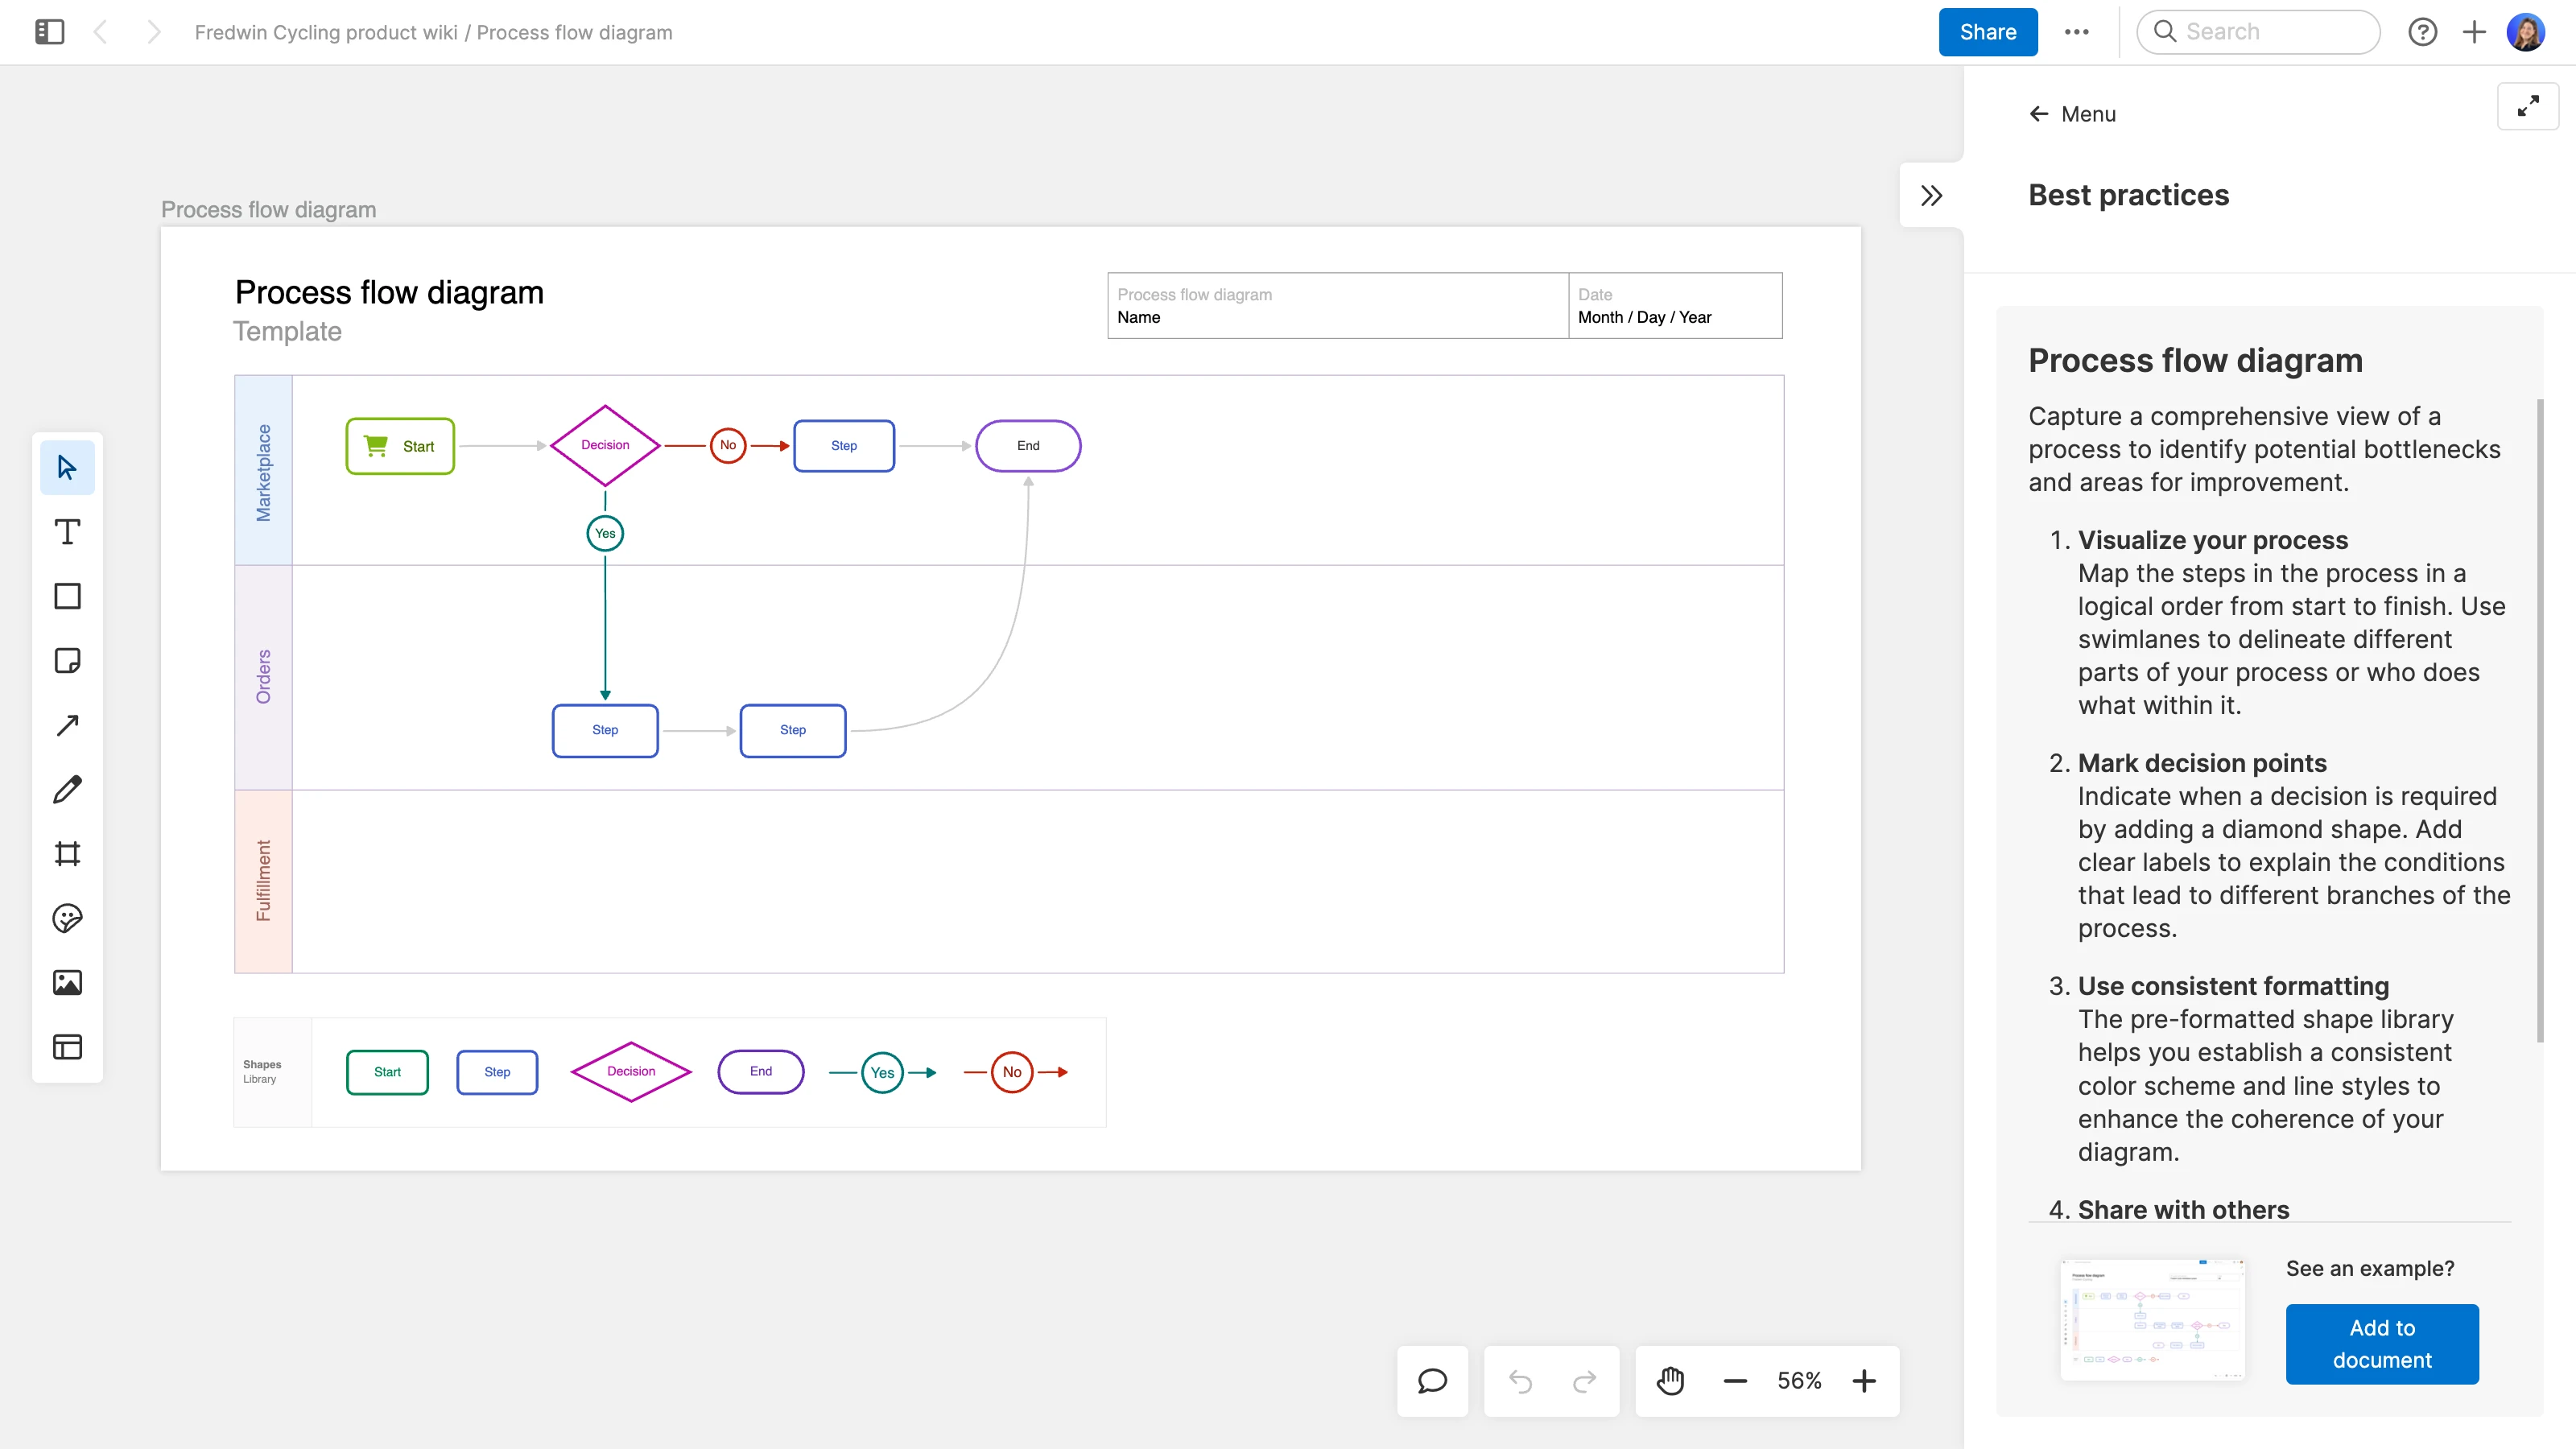The image size is (2576, 1449).
Task: Open the comments bubble
Action: 1432,1381
